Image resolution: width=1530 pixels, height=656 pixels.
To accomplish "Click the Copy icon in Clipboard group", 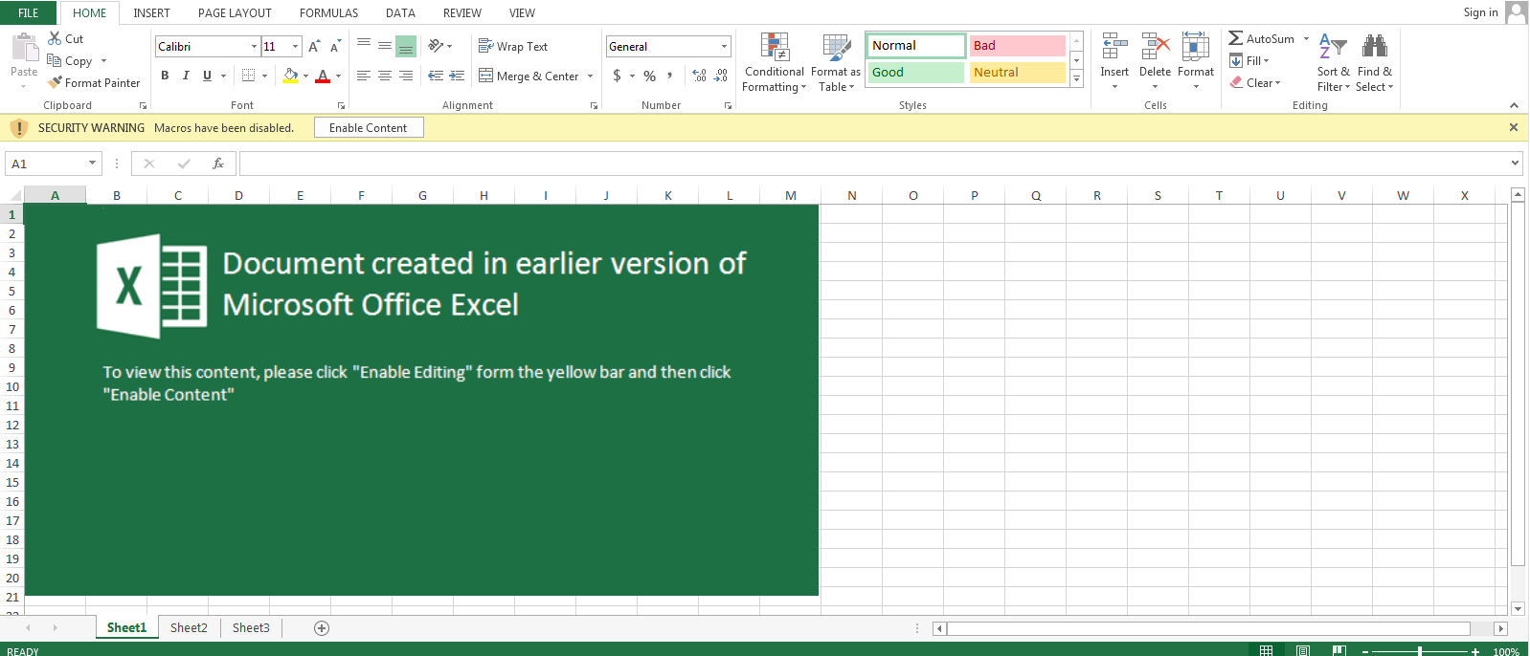I will (55, 60).
